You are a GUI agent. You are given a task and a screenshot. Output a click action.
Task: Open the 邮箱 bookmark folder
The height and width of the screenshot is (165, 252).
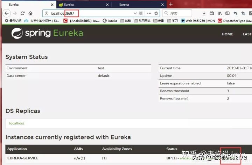point(126,21)
